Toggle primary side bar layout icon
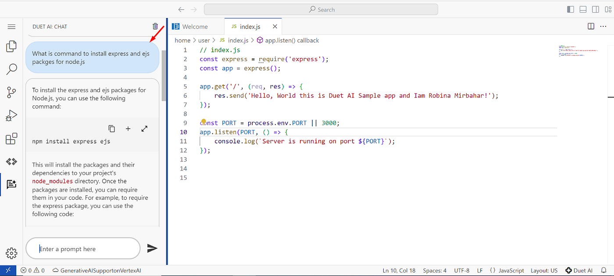Viewport: 614px width, 276px height. (571, 9)
